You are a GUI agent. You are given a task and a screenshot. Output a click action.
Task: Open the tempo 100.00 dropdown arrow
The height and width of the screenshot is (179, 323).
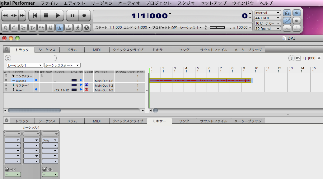coord(250,27)
